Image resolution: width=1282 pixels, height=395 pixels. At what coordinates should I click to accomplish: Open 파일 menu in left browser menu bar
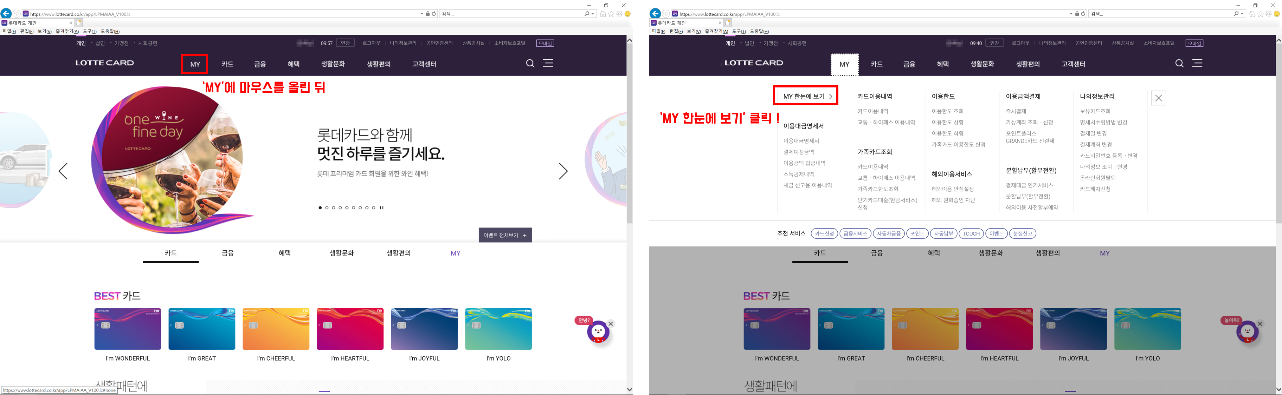[9, 31]
